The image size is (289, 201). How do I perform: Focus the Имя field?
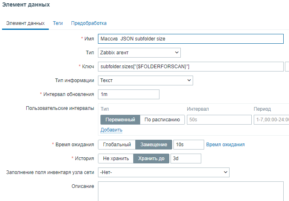[191, 39]
